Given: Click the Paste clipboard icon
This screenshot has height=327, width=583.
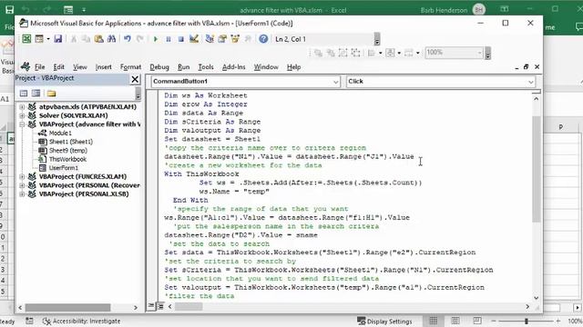Looking at the screenshot, I should [98, 39].
